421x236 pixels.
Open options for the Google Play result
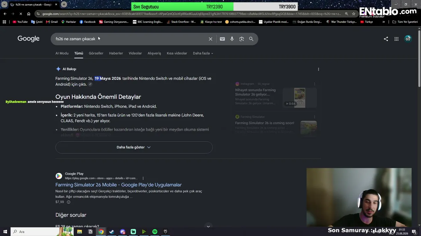click(x=143, y=178)
